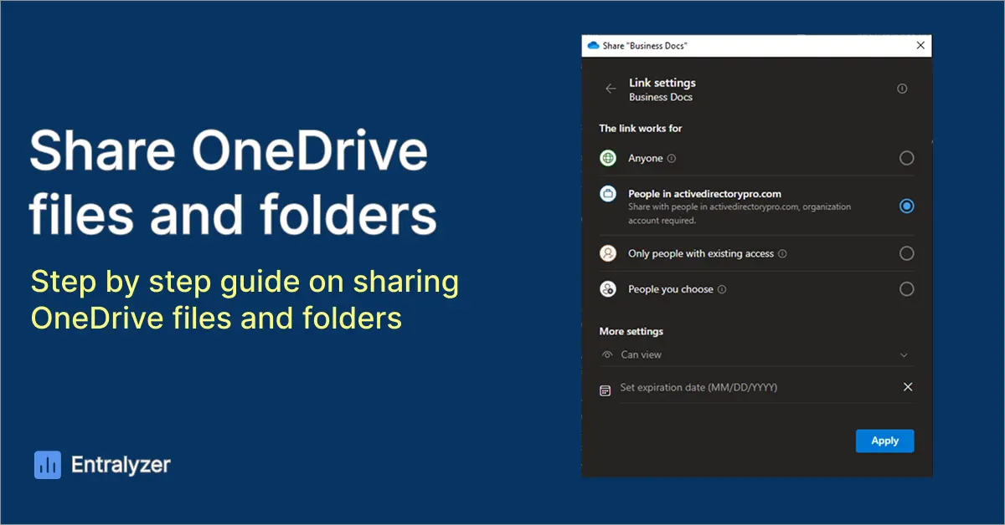The height and width of the screenshot is (525, 1005).
Task: Click the 'The link works for' heading
Action: 641,129
